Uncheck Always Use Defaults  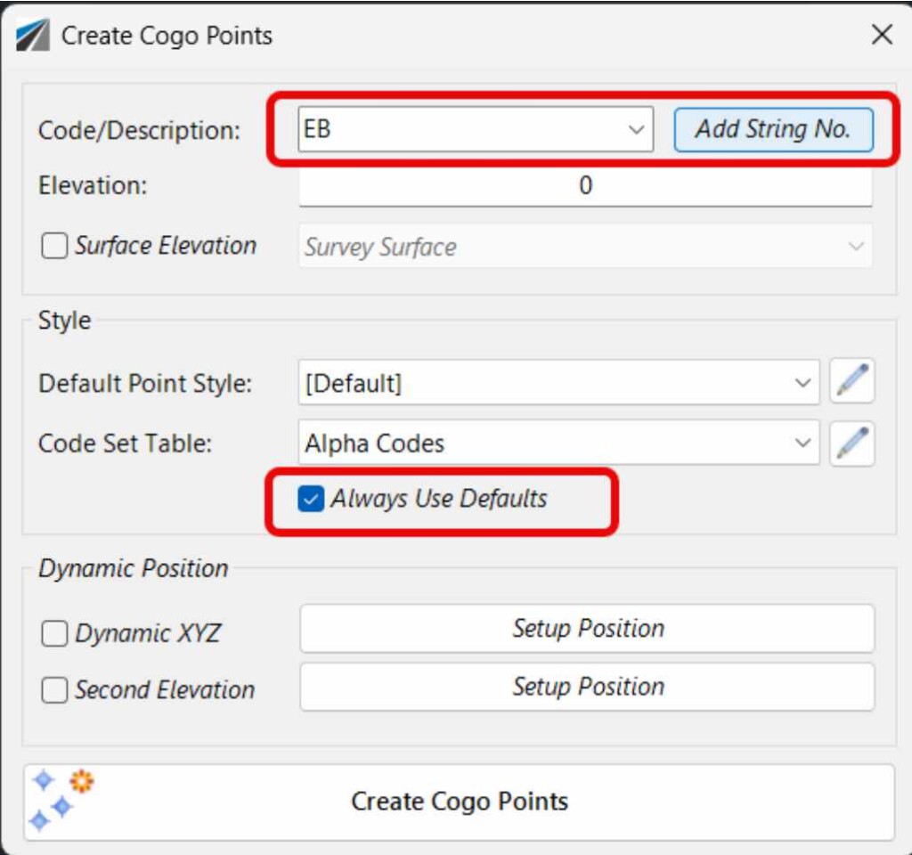point(311,500)
